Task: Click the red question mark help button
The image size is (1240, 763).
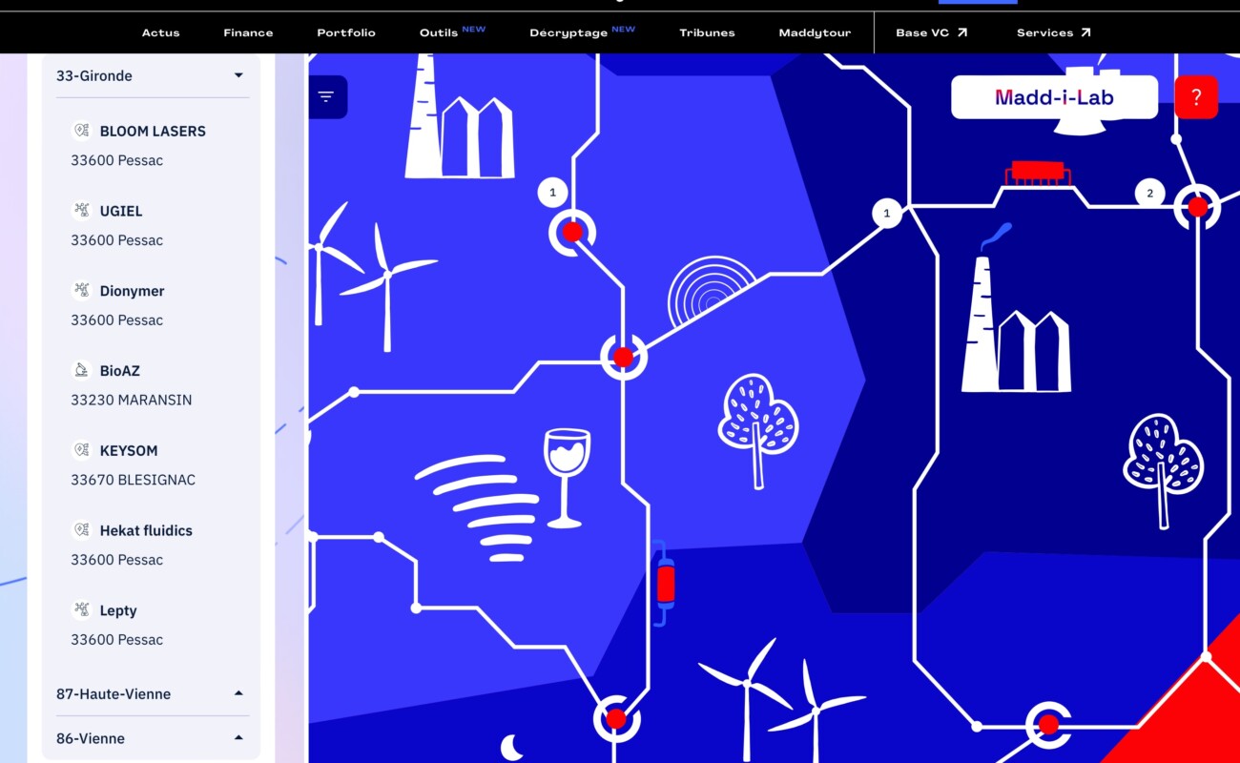Action: tap(1196, 97)
